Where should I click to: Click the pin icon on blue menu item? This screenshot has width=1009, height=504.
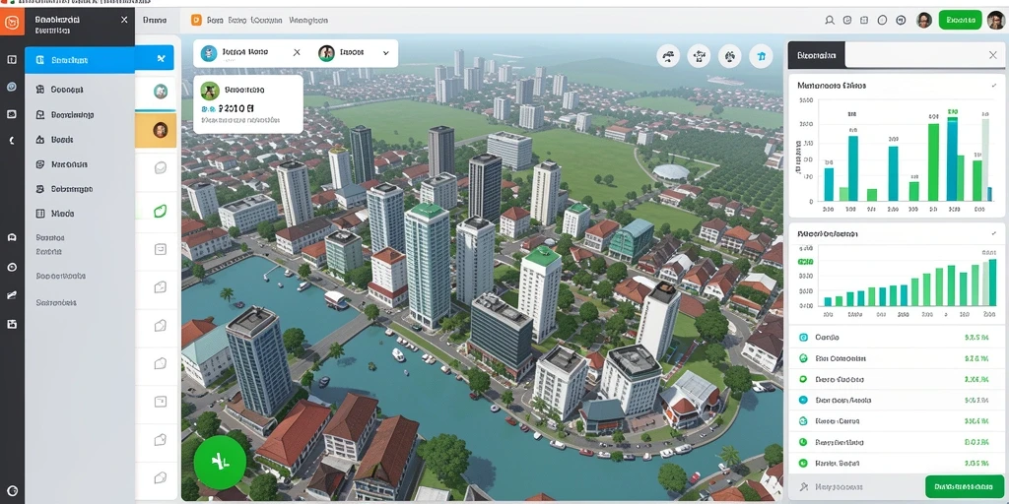161,59
